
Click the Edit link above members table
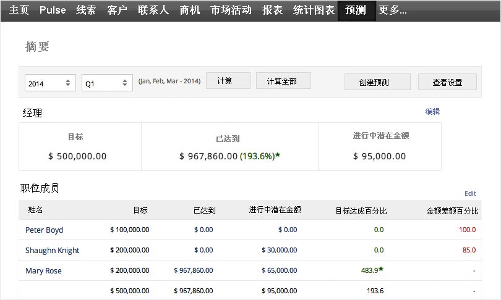click(x=470, y=193)
